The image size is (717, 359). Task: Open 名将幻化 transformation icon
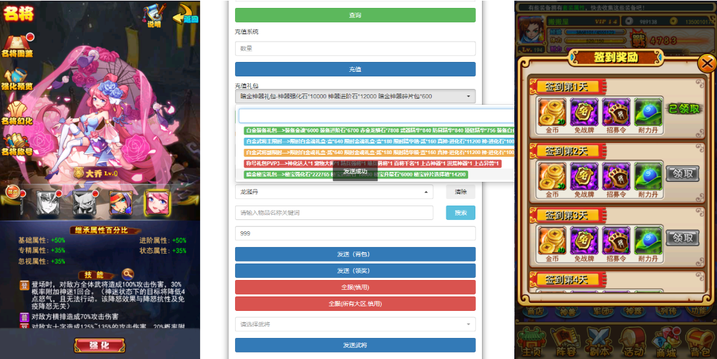click(x=17, y=112)
